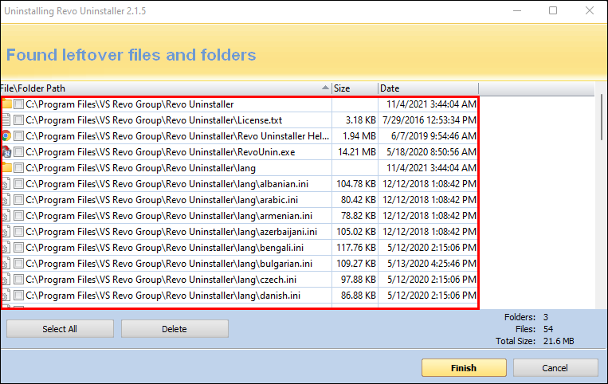The height and width of the screenshot is (384, 608).
Task: Click Finish to complete the uninstall
Action: [464, 368]
